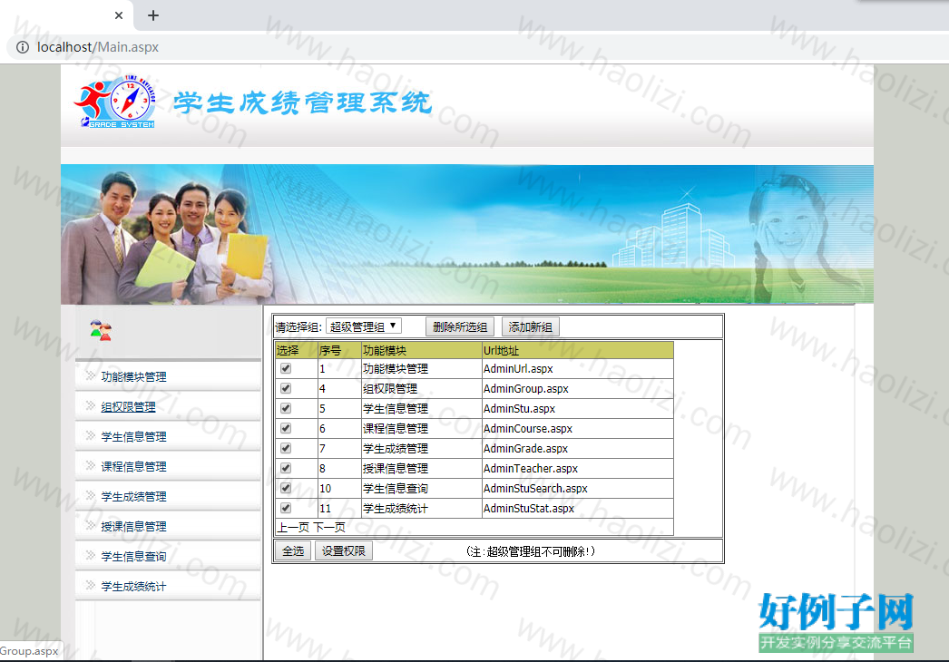Viewport: 949px width, 662px height.
Task: Toggle checkbox for AdminGroup.aspx row
Action: point(286,388)
